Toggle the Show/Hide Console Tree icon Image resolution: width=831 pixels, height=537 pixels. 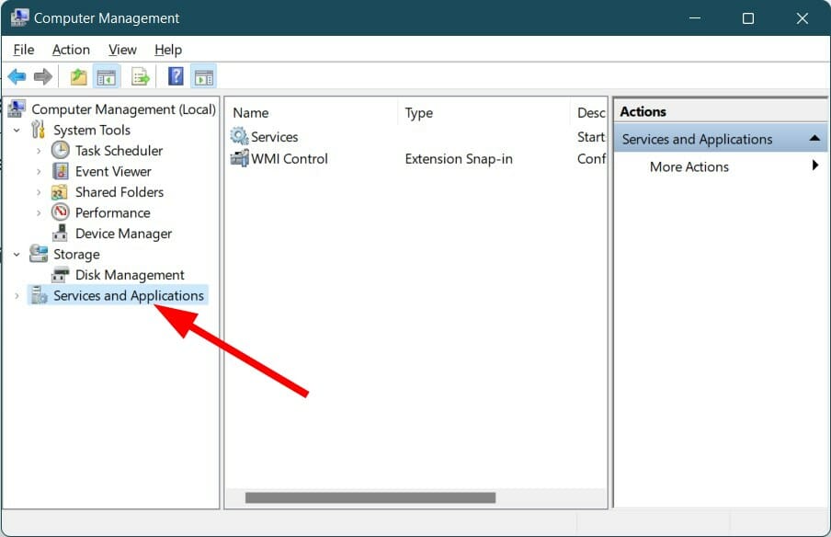pyautogui.click(x=107, y=75)
